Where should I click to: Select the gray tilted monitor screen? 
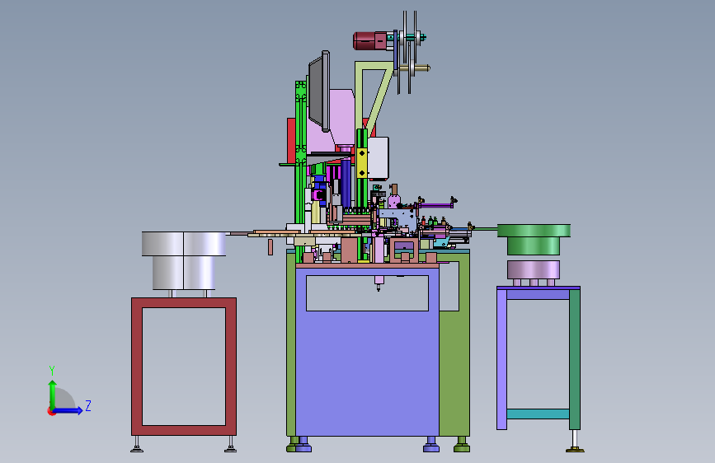(319, 91)
